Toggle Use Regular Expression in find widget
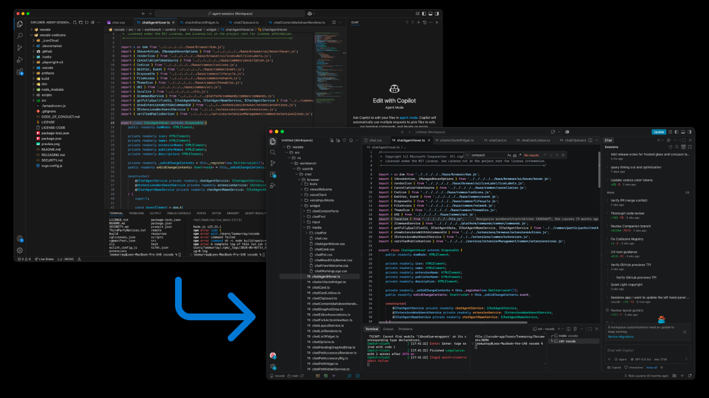This screenshot has width=709, height=398. point(519,155)
